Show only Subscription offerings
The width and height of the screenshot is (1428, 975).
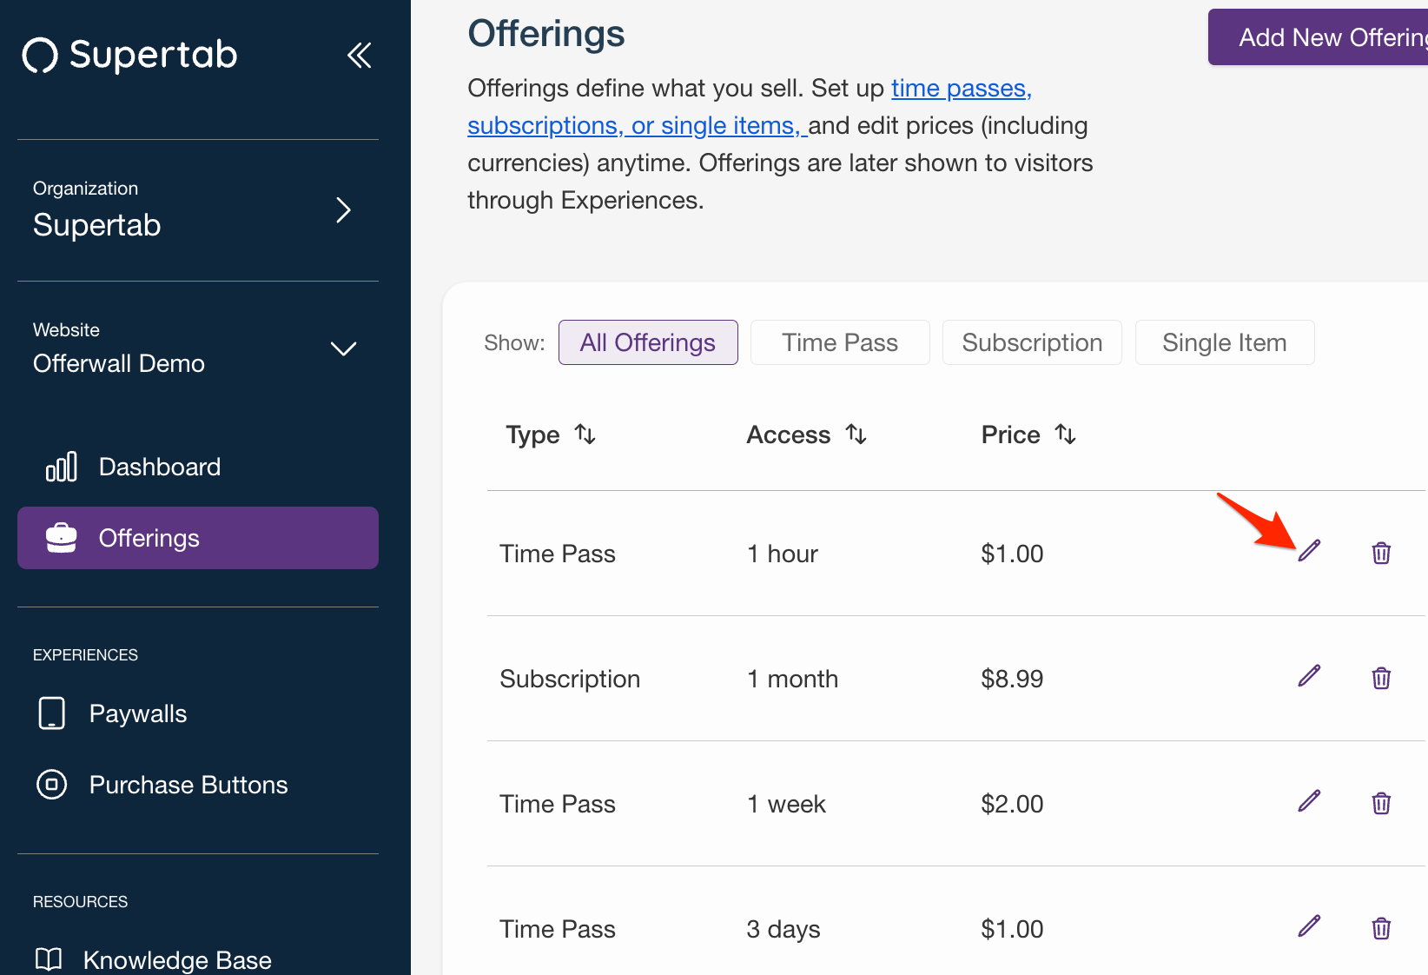[1032, 342]
